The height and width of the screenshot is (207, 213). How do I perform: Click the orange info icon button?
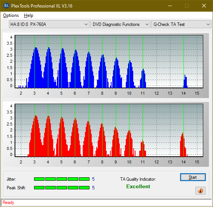pos(200,190)
